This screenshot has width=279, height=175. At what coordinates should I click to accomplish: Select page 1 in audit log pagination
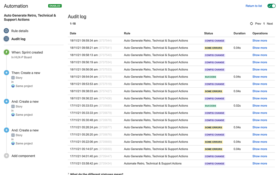264,24
